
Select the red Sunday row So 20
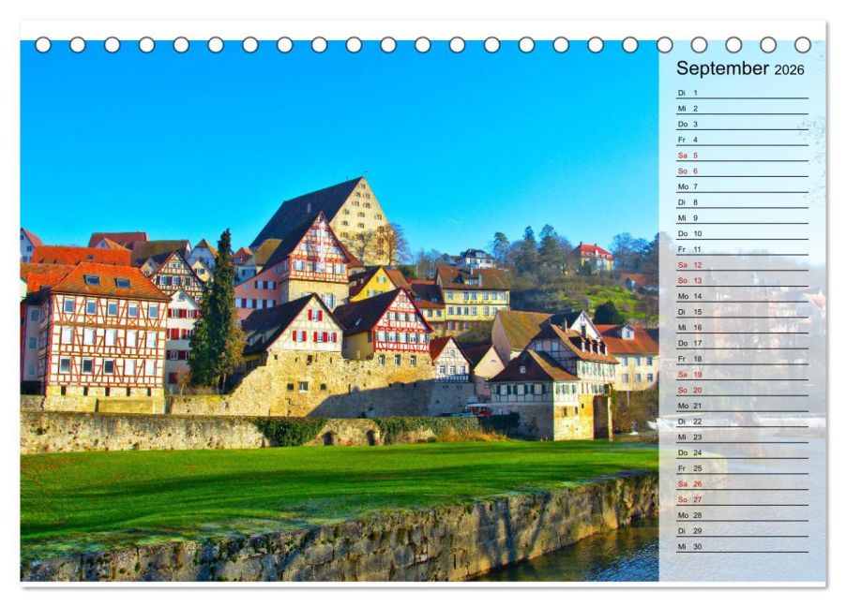(743, 390)
